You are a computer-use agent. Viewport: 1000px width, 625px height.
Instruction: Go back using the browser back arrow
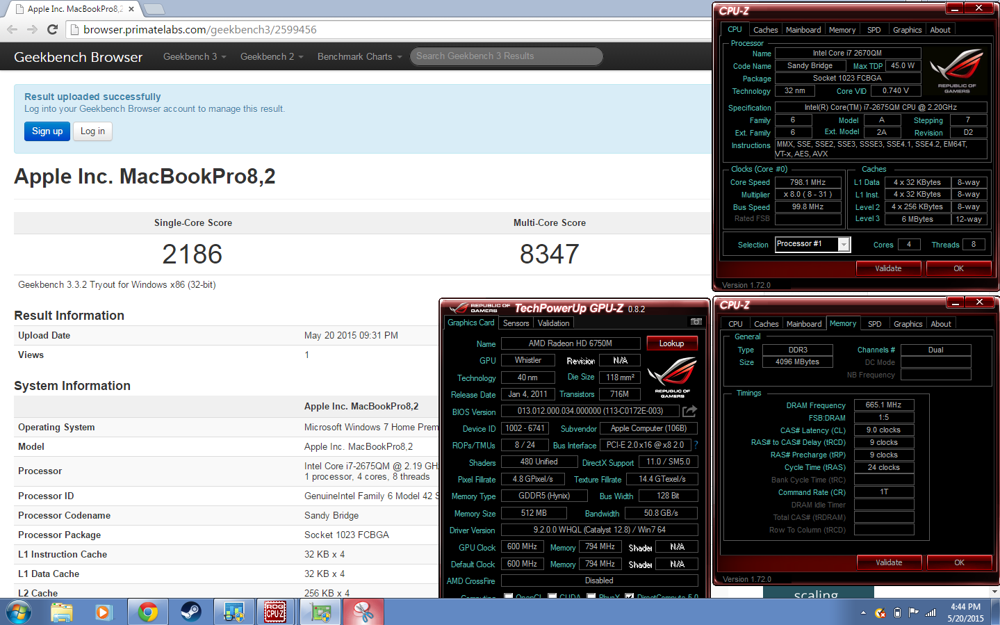(12, 29)
